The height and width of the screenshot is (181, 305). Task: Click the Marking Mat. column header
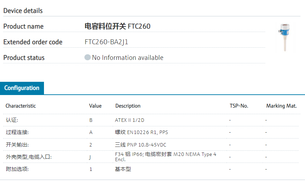(281, 106)
